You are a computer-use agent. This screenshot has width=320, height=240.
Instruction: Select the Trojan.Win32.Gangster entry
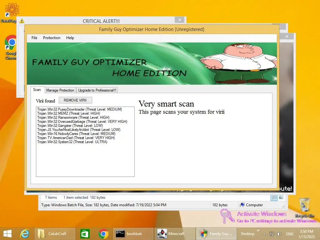coord(70,126)
